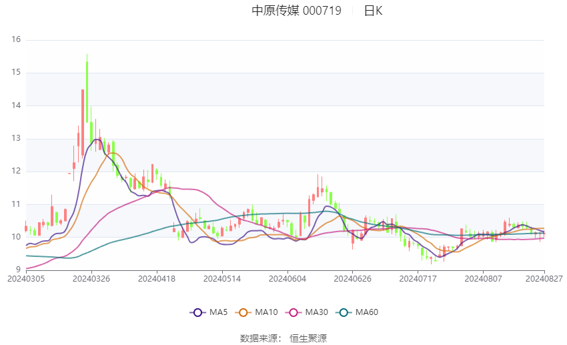The height and width of the screenshot is (345, 567).
Task: Click the y-axis value 10
Action: point(16,237)
